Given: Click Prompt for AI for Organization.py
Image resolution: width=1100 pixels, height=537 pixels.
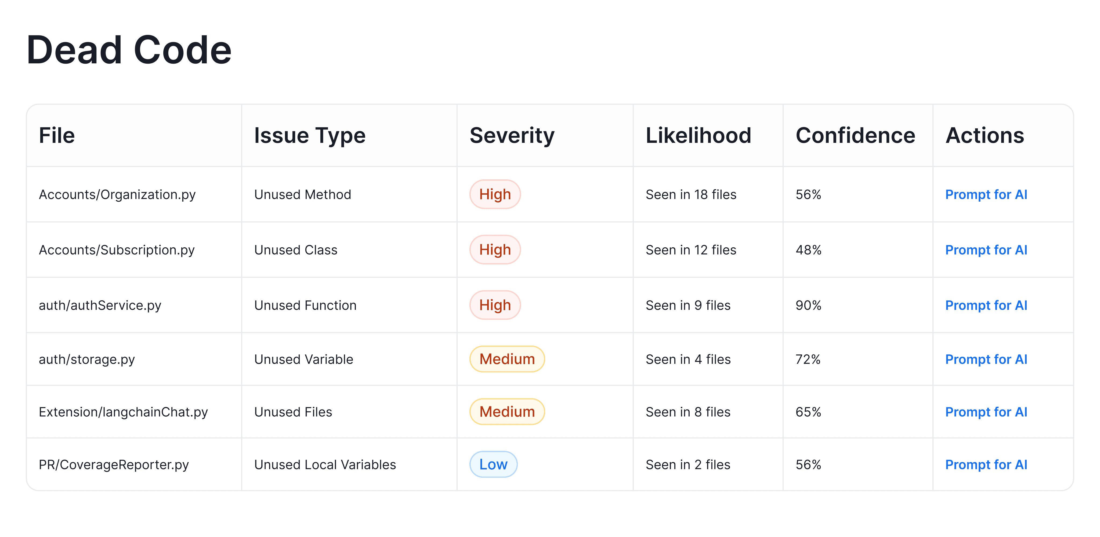Looking at the screenshot, I should [x=986, y=195].
